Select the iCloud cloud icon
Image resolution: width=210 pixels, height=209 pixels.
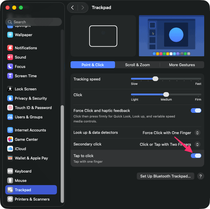point(10,149)
